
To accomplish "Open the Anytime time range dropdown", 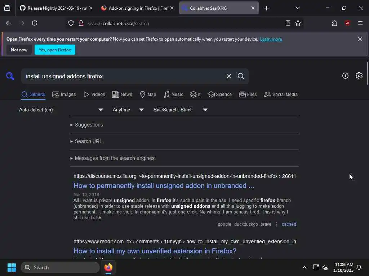I will pyautogui.click(x=128, y=110).
